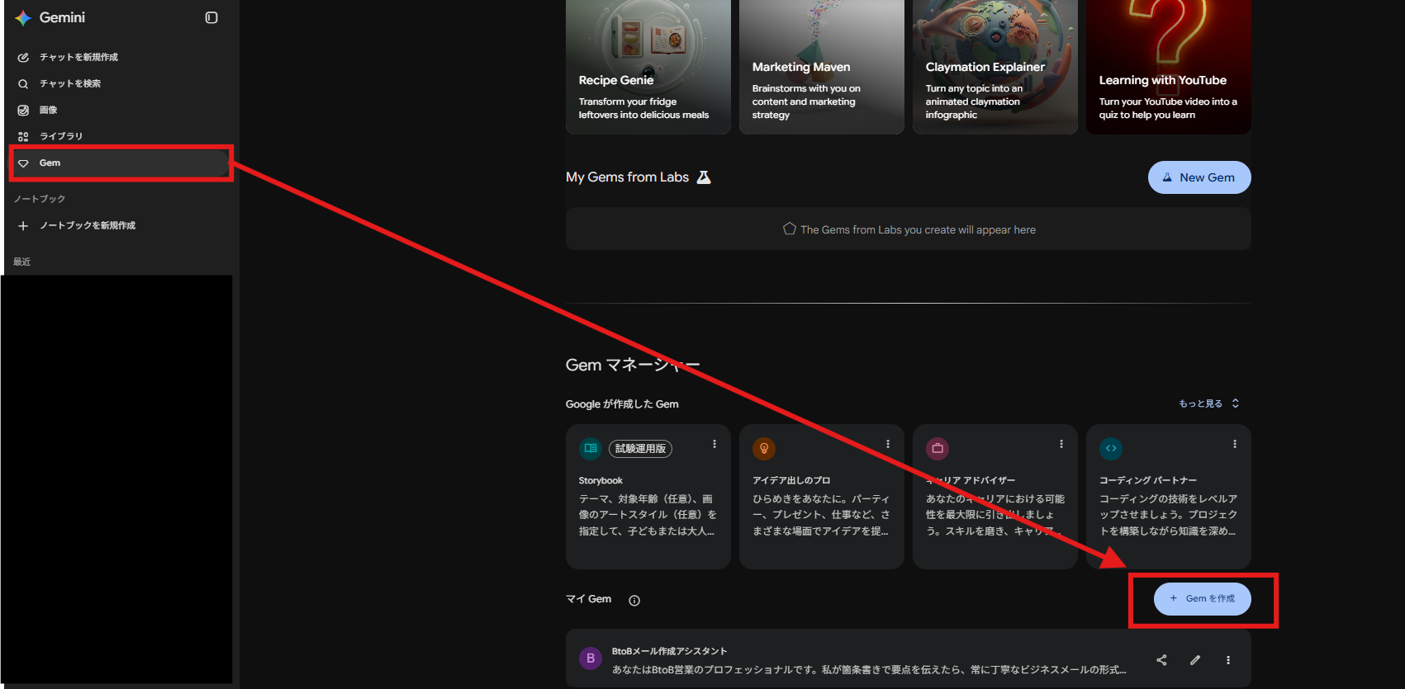The width and height of the screenshot is (1405, 689).
Task: Click the lightbulb icon on アイデア出しのプロ
Action: point(764,448)
